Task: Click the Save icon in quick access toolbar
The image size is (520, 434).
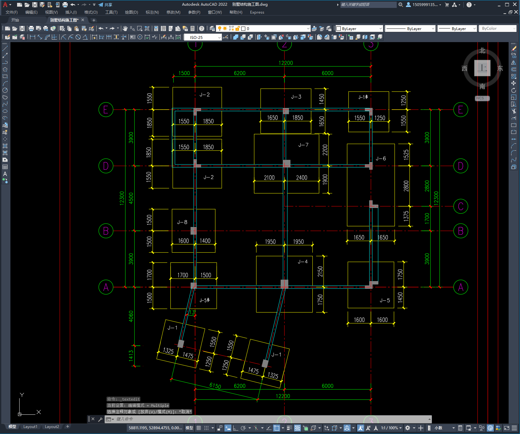Action: click(x=35, y=5)
